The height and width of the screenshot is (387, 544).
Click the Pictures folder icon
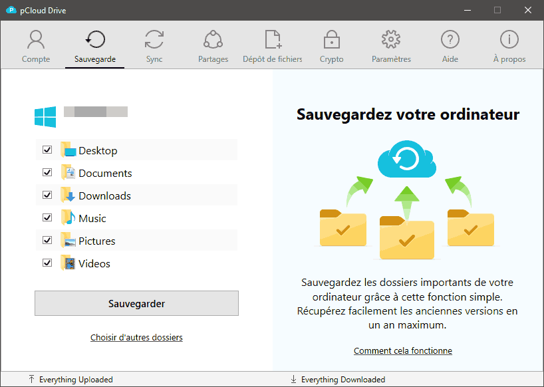pos(68,240)
